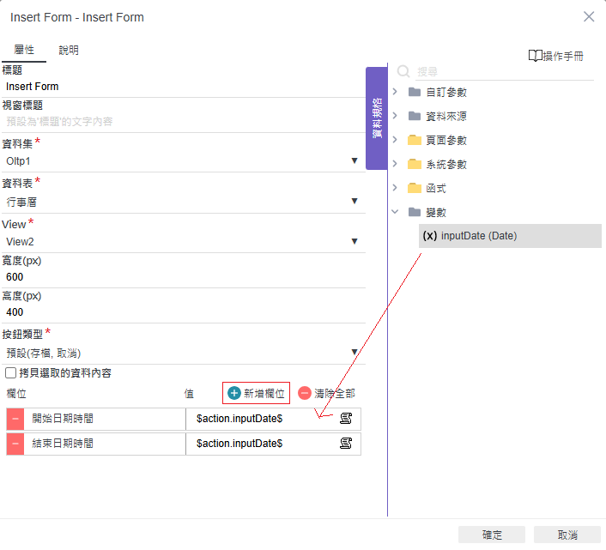Click the search magnifier icon
Screen dimensions: 606x550
pyautogui.click(x=403, y=72)
